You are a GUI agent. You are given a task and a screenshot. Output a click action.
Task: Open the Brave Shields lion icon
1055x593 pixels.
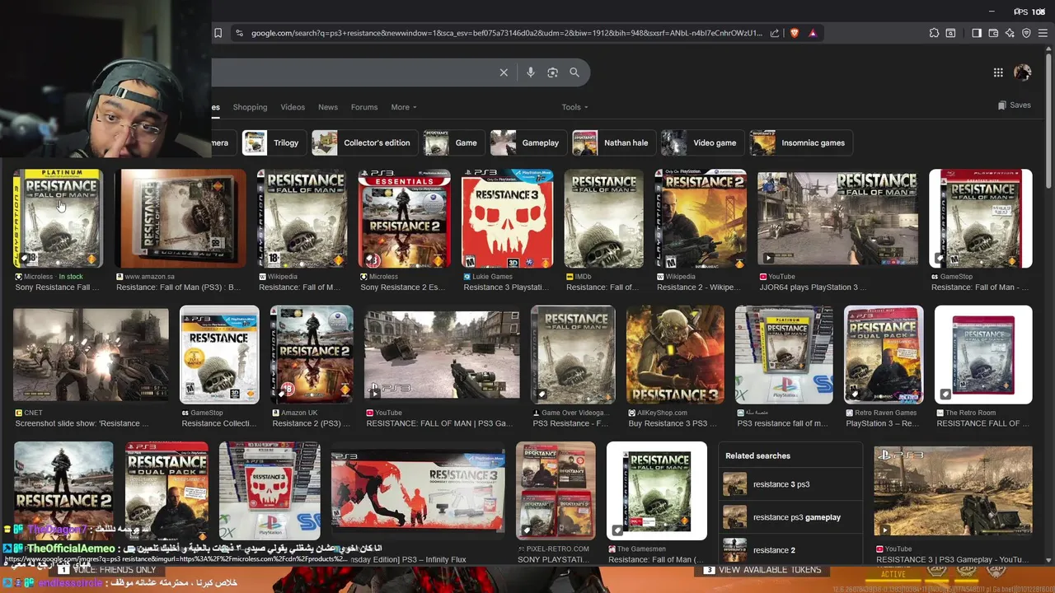coord(795,33)
